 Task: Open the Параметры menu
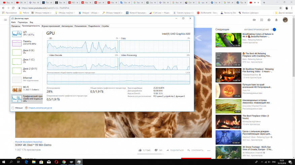(x=23, y=22)
